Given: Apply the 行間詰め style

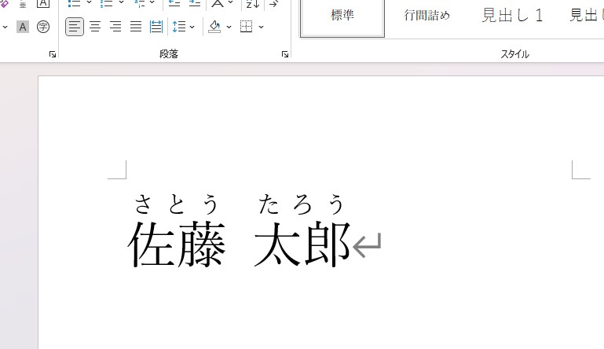Looking at the screenshot, I should coord(426,16).
